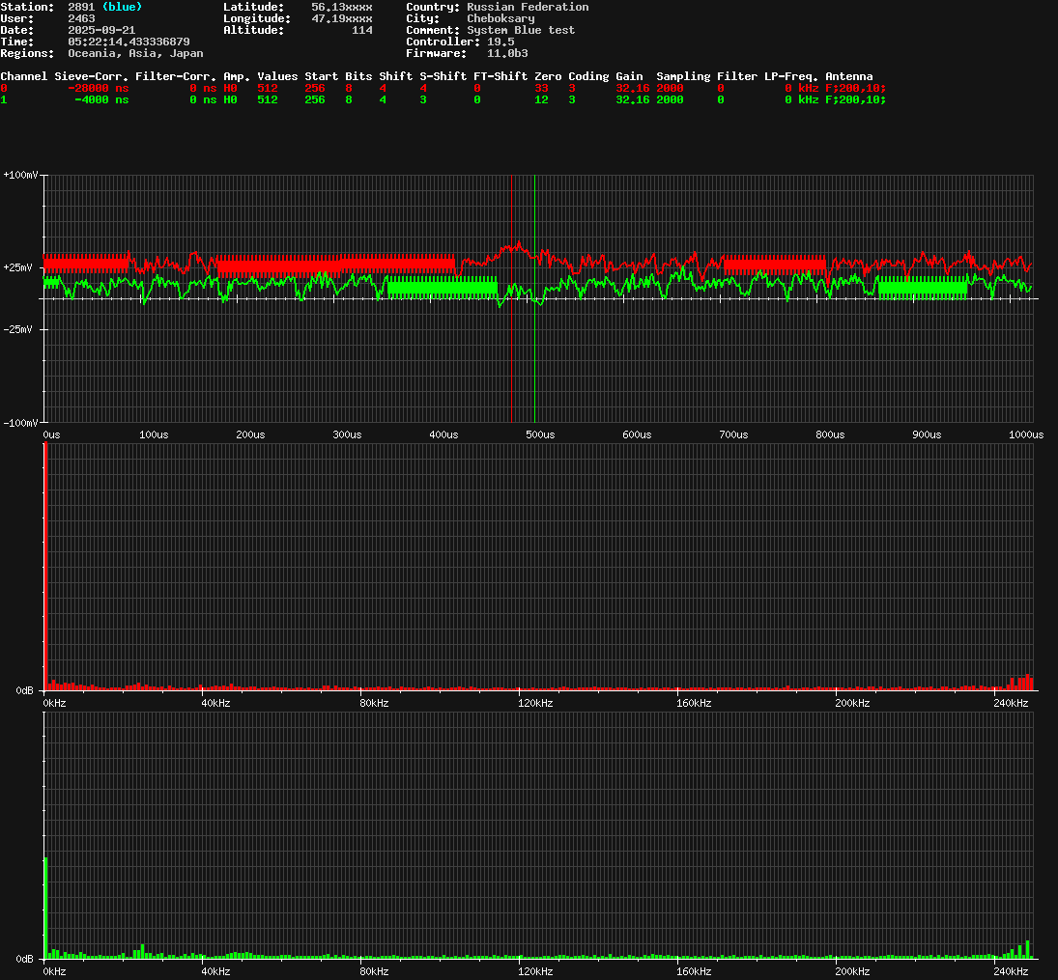1058x980 pixels.
Task: Click the tall green peak at 0kHz
Action: click(44, 908)
